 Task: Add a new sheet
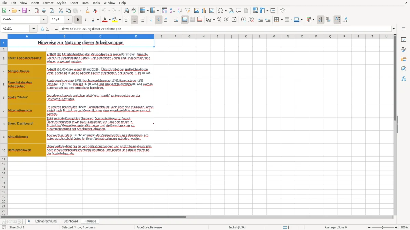pos(29,221)
